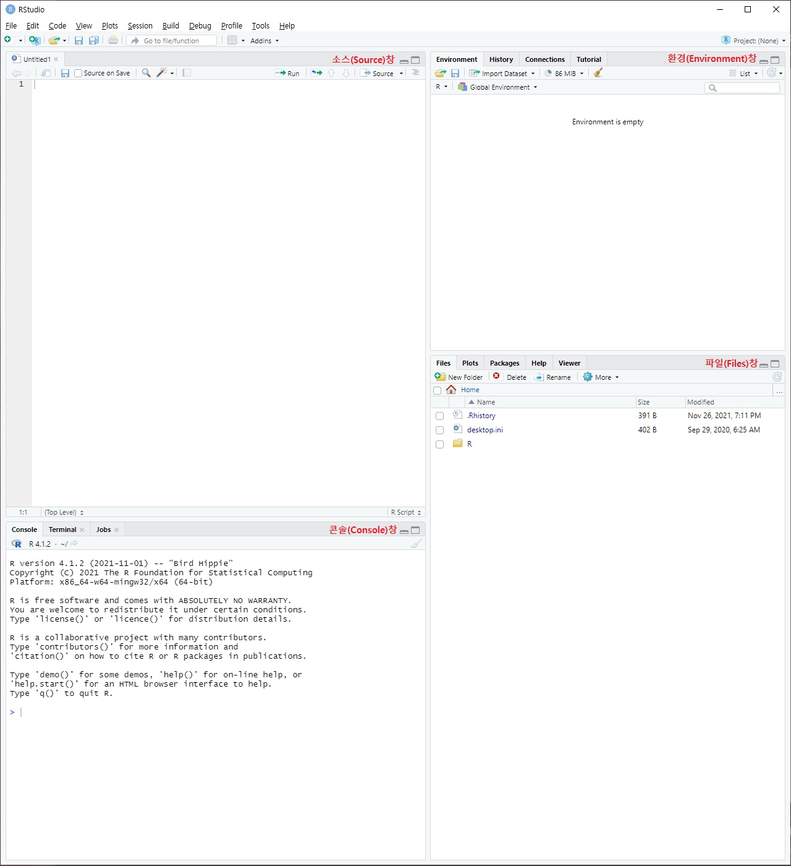Click the Go to previous section up arrow
Viewport: 791px width, 866px height.
[331, 73]
